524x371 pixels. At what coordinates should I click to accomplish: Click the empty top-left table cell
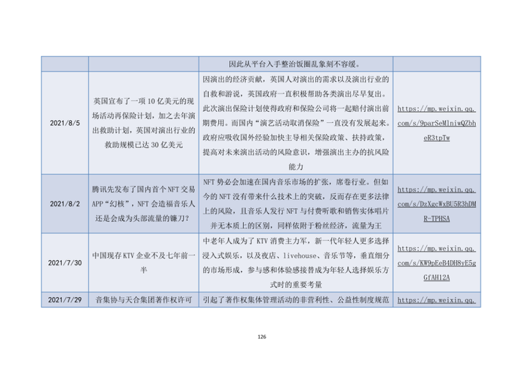(x=65, y=64)
